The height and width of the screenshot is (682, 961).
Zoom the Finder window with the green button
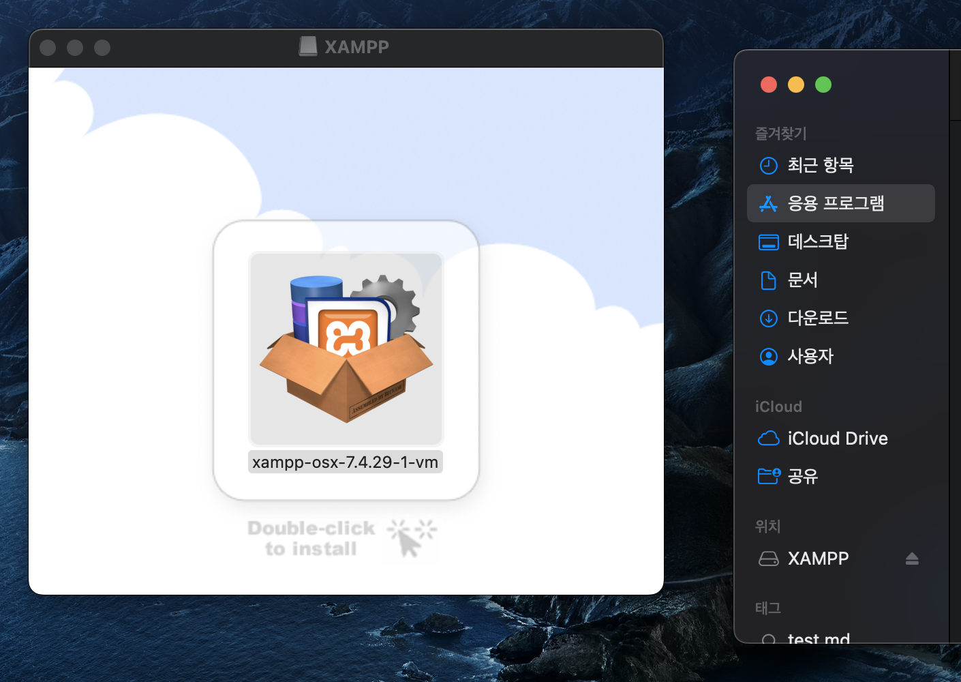(823, 85)
